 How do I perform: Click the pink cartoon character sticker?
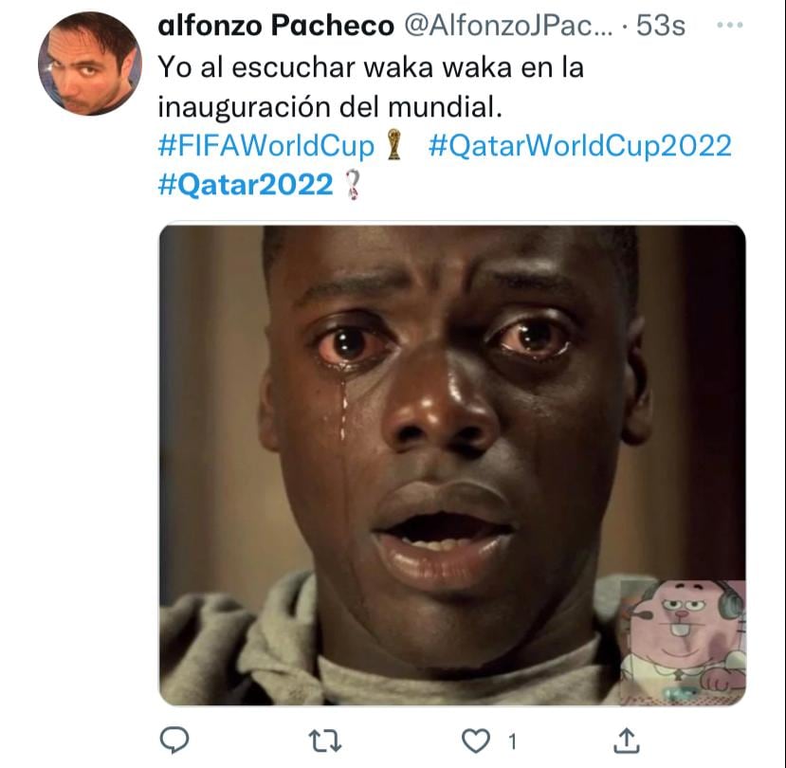pos(683,643)
